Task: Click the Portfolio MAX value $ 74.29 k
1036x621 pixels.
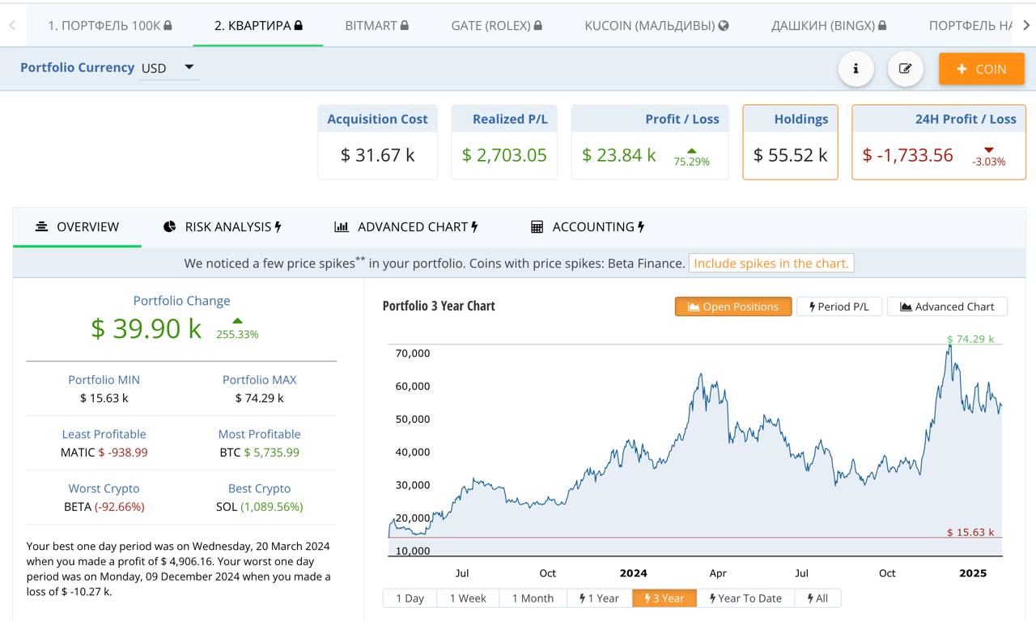Action: point(259,398)
